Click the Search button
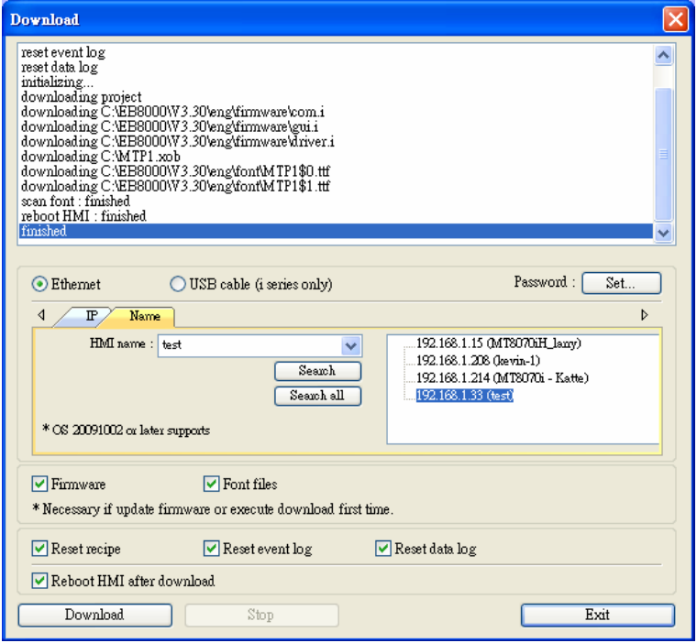 (317, 371)
